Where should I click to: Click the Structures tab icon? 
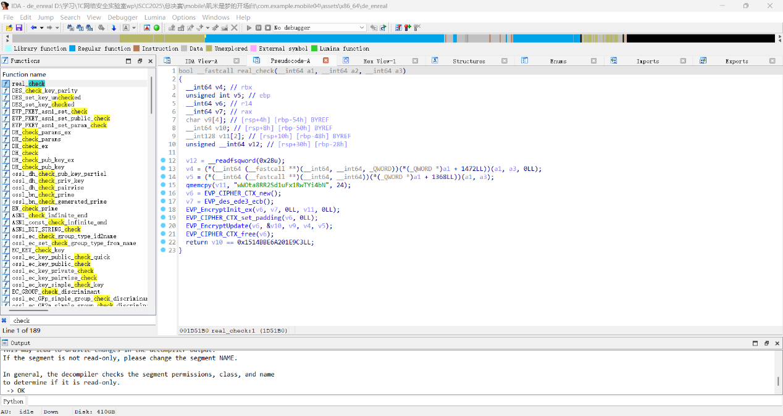point(435,61)
